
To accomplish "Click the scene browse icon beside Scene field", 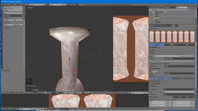I will (47, 5).
